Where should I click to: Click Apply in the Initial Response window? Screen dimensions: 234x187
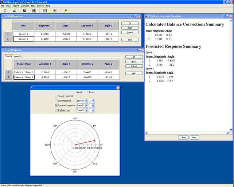coord(130,28)
